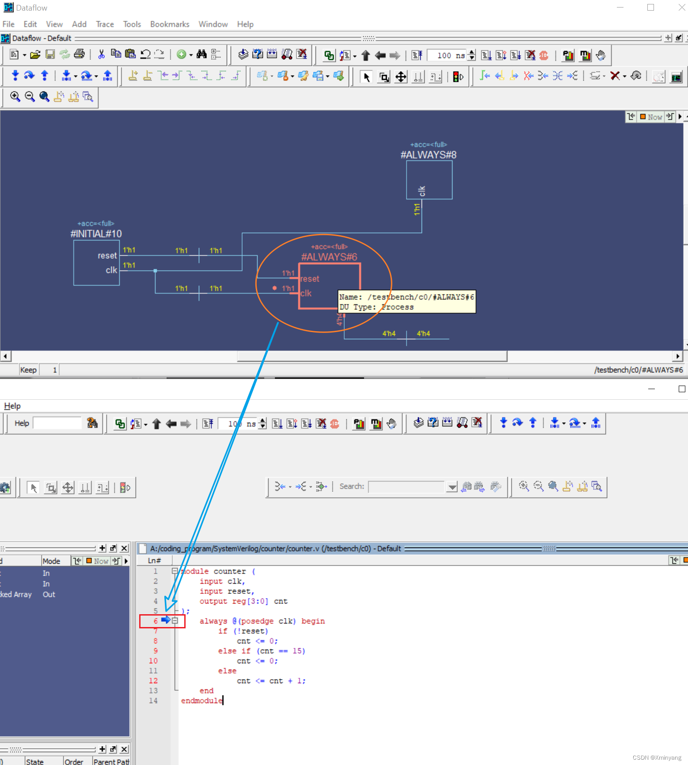
Task: Click the Break red stop icon in the Dataflow toolbar
Action: coord(544,55)
